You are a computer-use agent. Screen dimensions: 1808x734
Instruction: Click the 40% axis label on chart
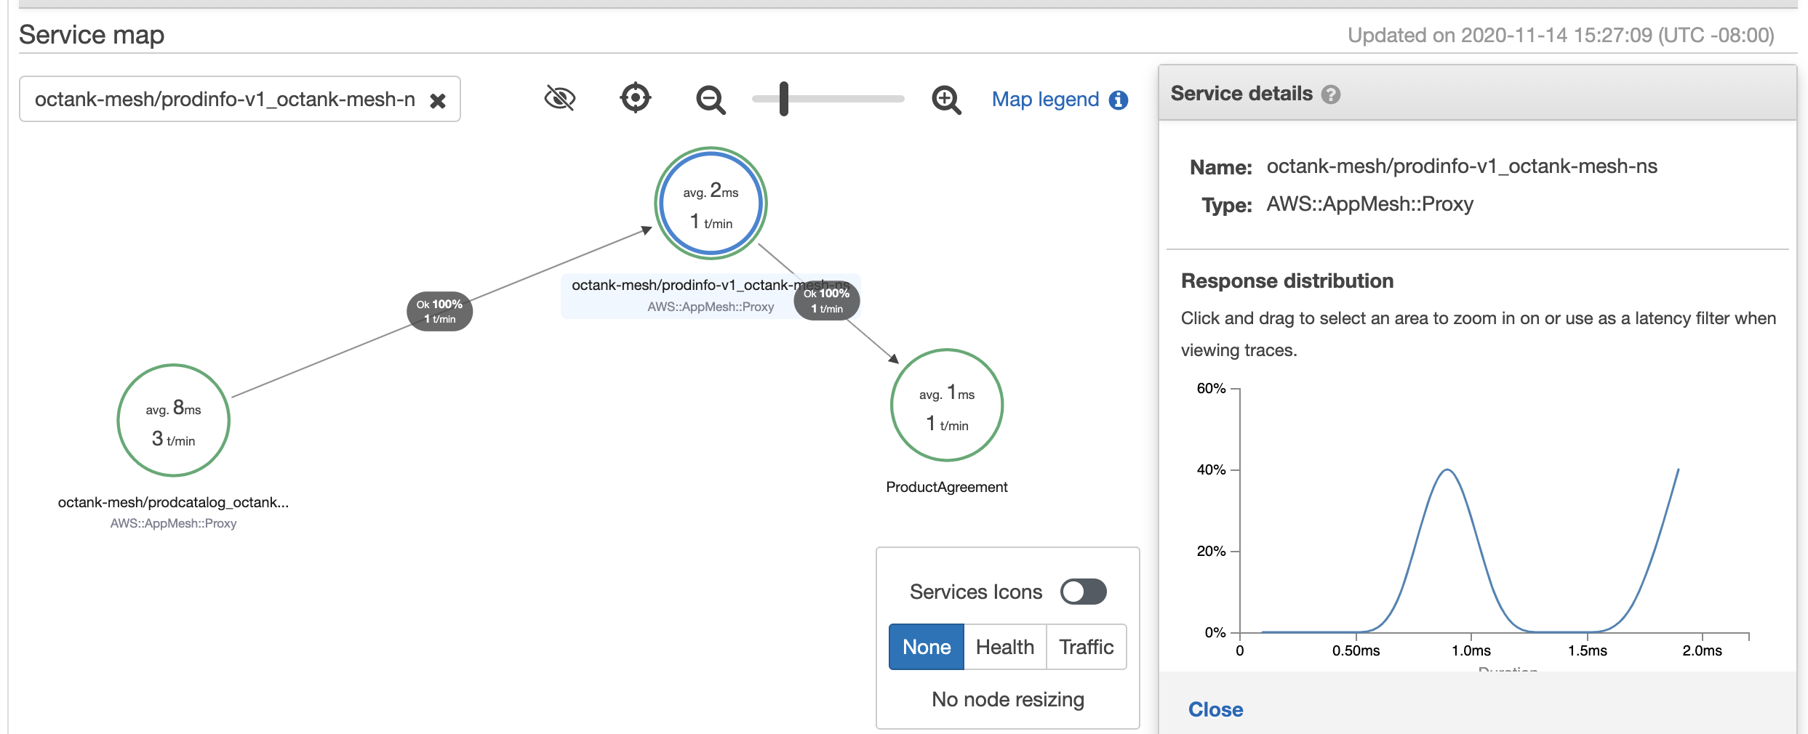pos(1211,469)
